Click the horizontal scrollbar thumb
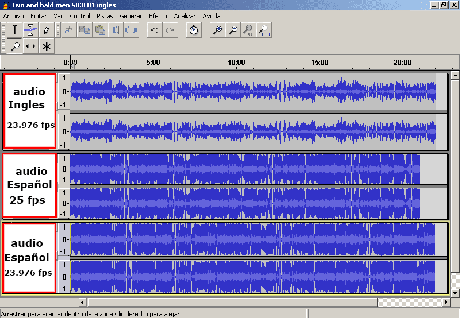Image resolution: width=460 pixels, height=318 pixels. click(x=232, y=302)
